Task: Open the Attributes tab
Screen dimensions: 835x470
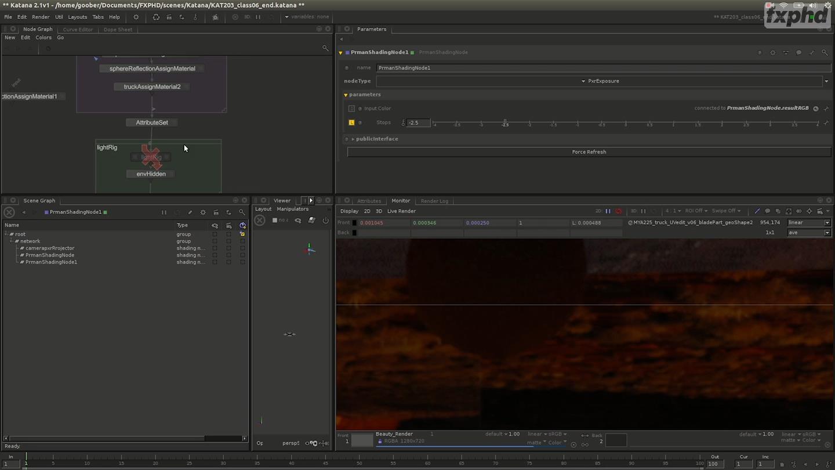Action: [369, 201]
